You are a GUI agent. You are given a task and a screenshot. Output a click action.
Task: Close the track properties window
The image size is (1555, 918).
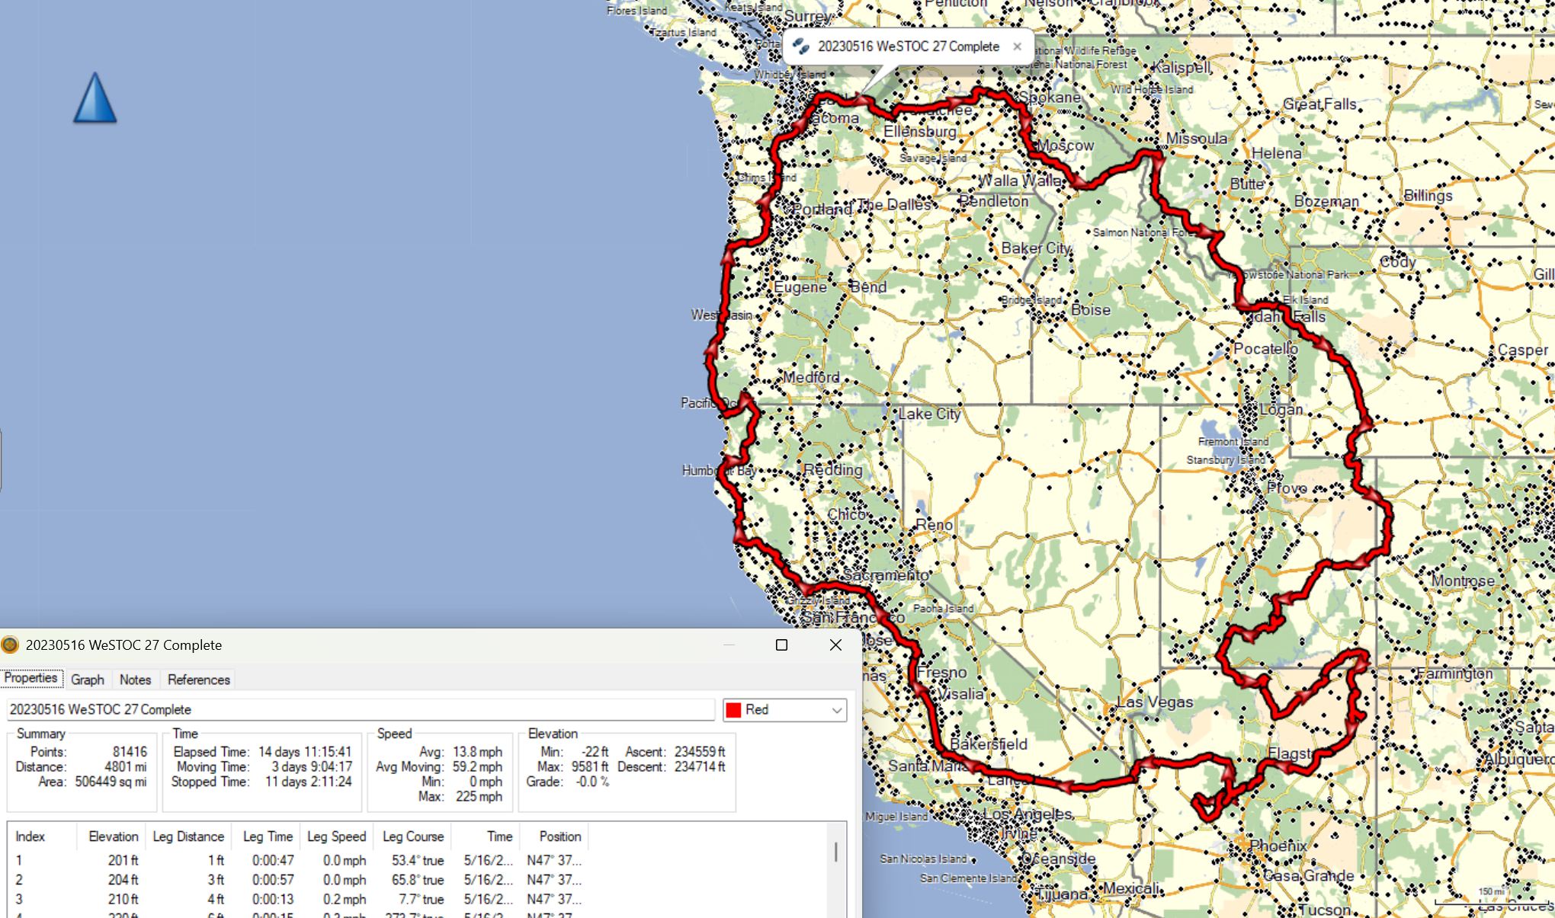click(x=835, y=645)
